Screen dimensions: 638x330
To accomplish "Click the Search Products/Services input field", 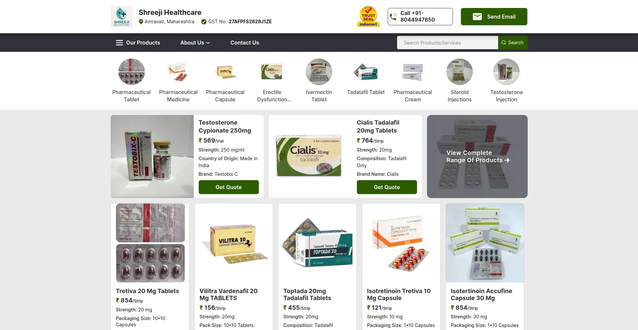I will (447, 43).
